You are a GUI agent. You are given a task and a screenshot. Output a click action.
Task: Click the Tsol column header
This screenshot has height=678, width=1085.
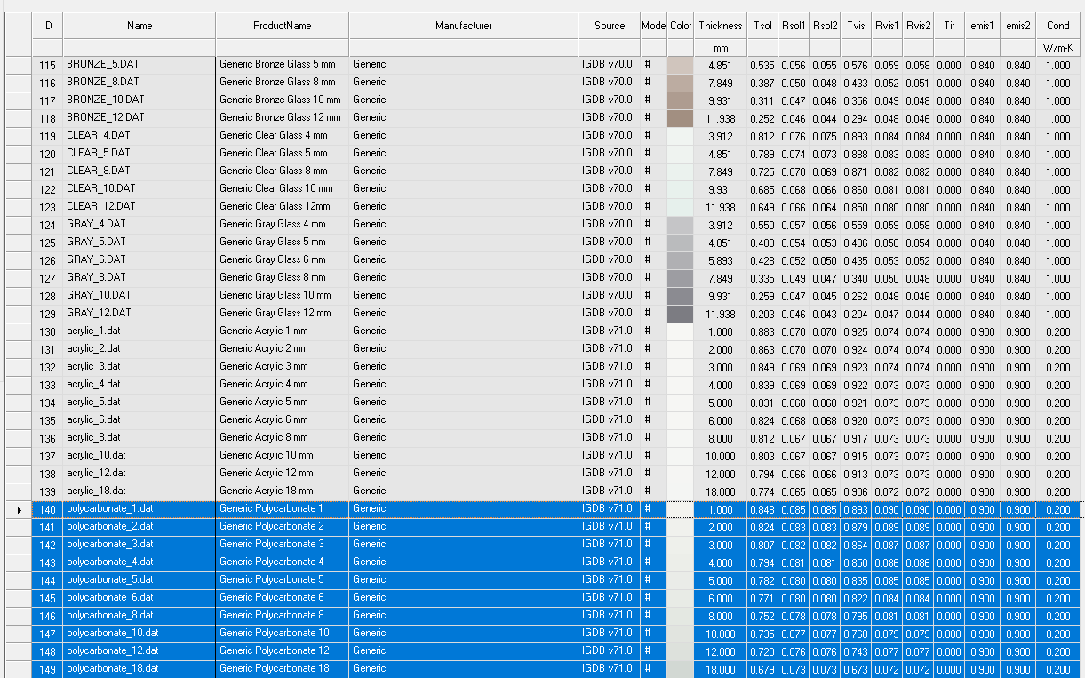(x=762, y=26)
